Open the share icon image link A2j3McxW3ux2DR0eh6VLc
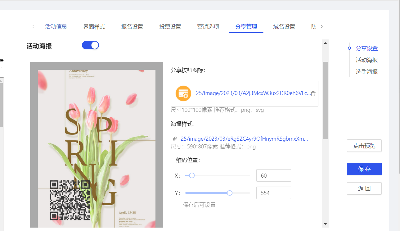The width and height of the screenshot is (400, 231). click(253, 93)
